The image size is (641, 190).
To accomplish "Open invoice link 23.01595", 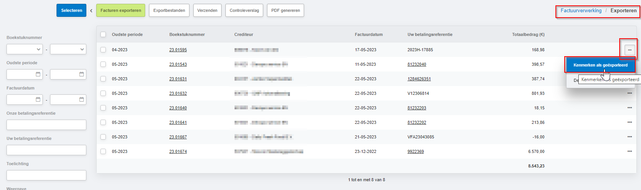I will [178, 50].
